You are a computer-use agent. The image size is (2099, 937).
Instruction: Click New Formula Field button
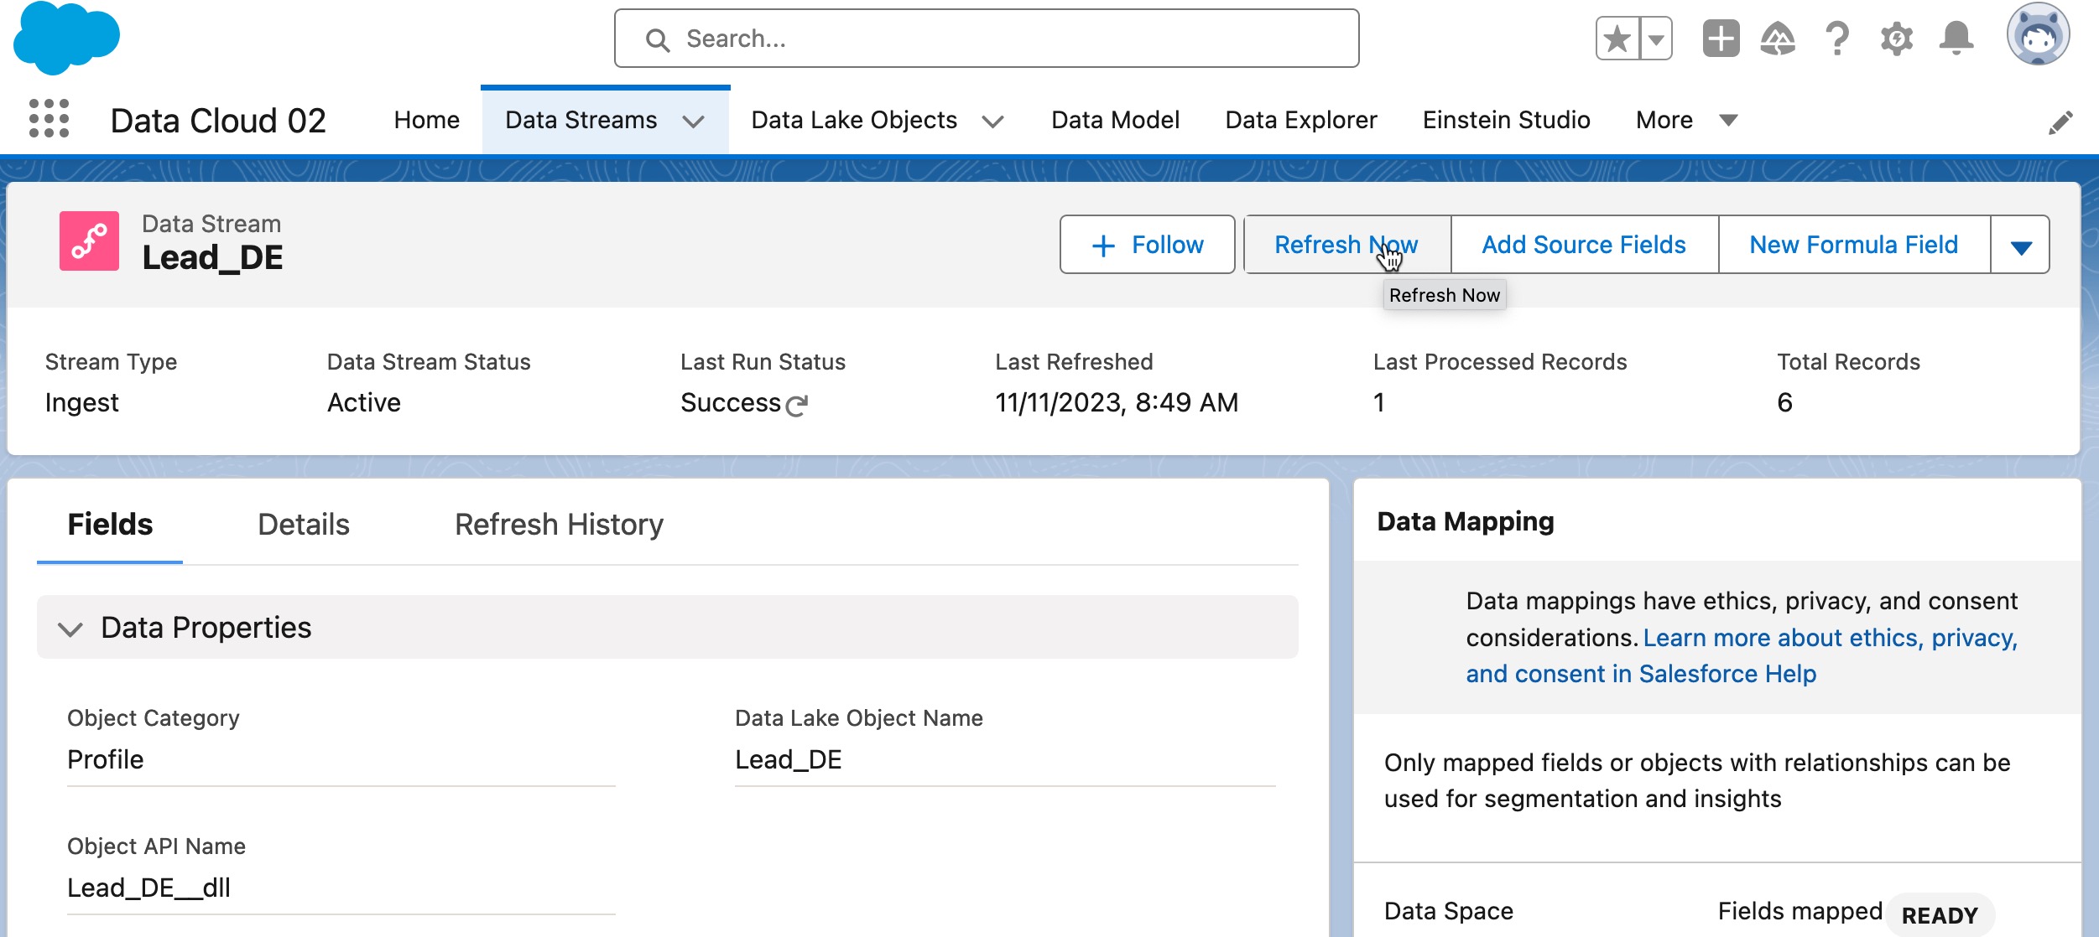pos(1854,245)
